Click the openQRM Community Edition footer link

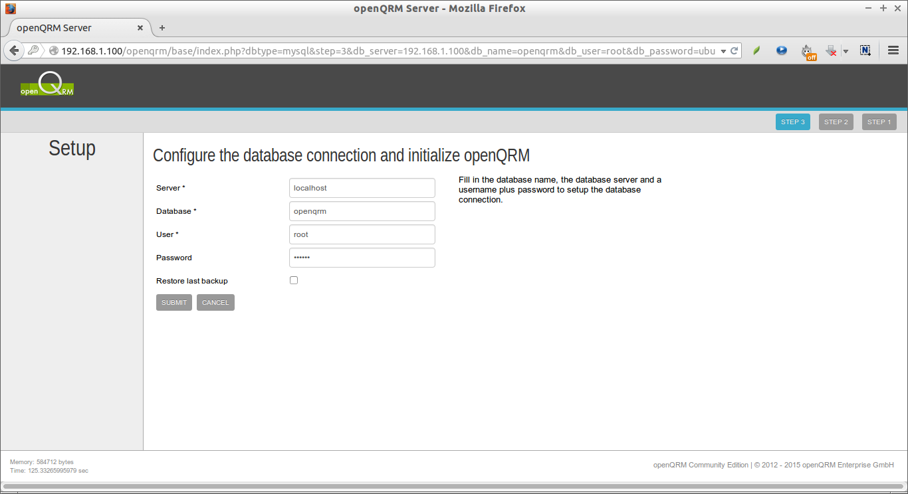(x=700, y=465)
